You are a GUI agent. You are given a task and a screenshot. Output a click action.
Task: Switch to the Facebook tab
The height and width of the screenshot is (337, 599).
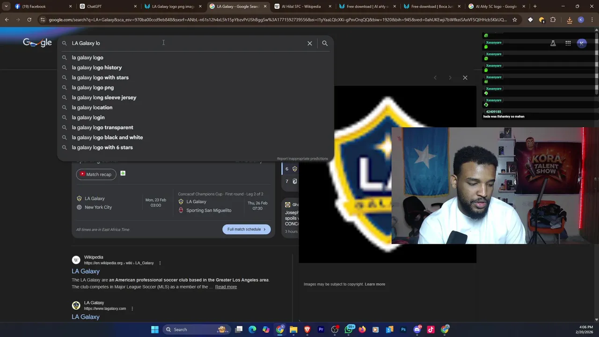(42, 7)
